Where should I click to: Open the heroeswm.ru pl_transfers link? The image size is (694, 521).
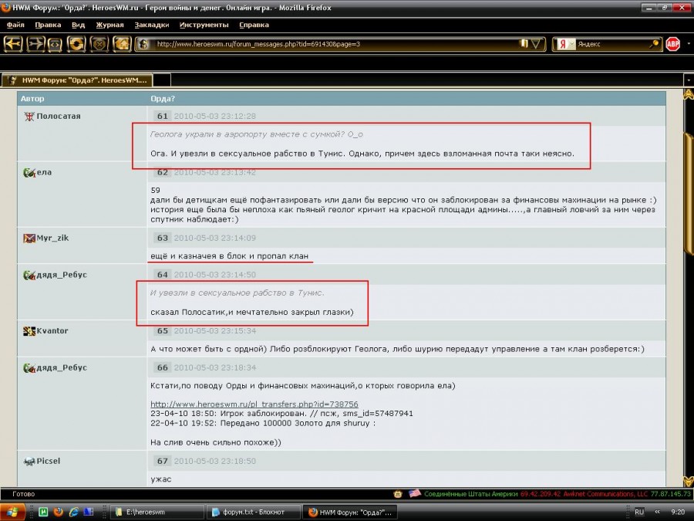(x=254, y=404)
